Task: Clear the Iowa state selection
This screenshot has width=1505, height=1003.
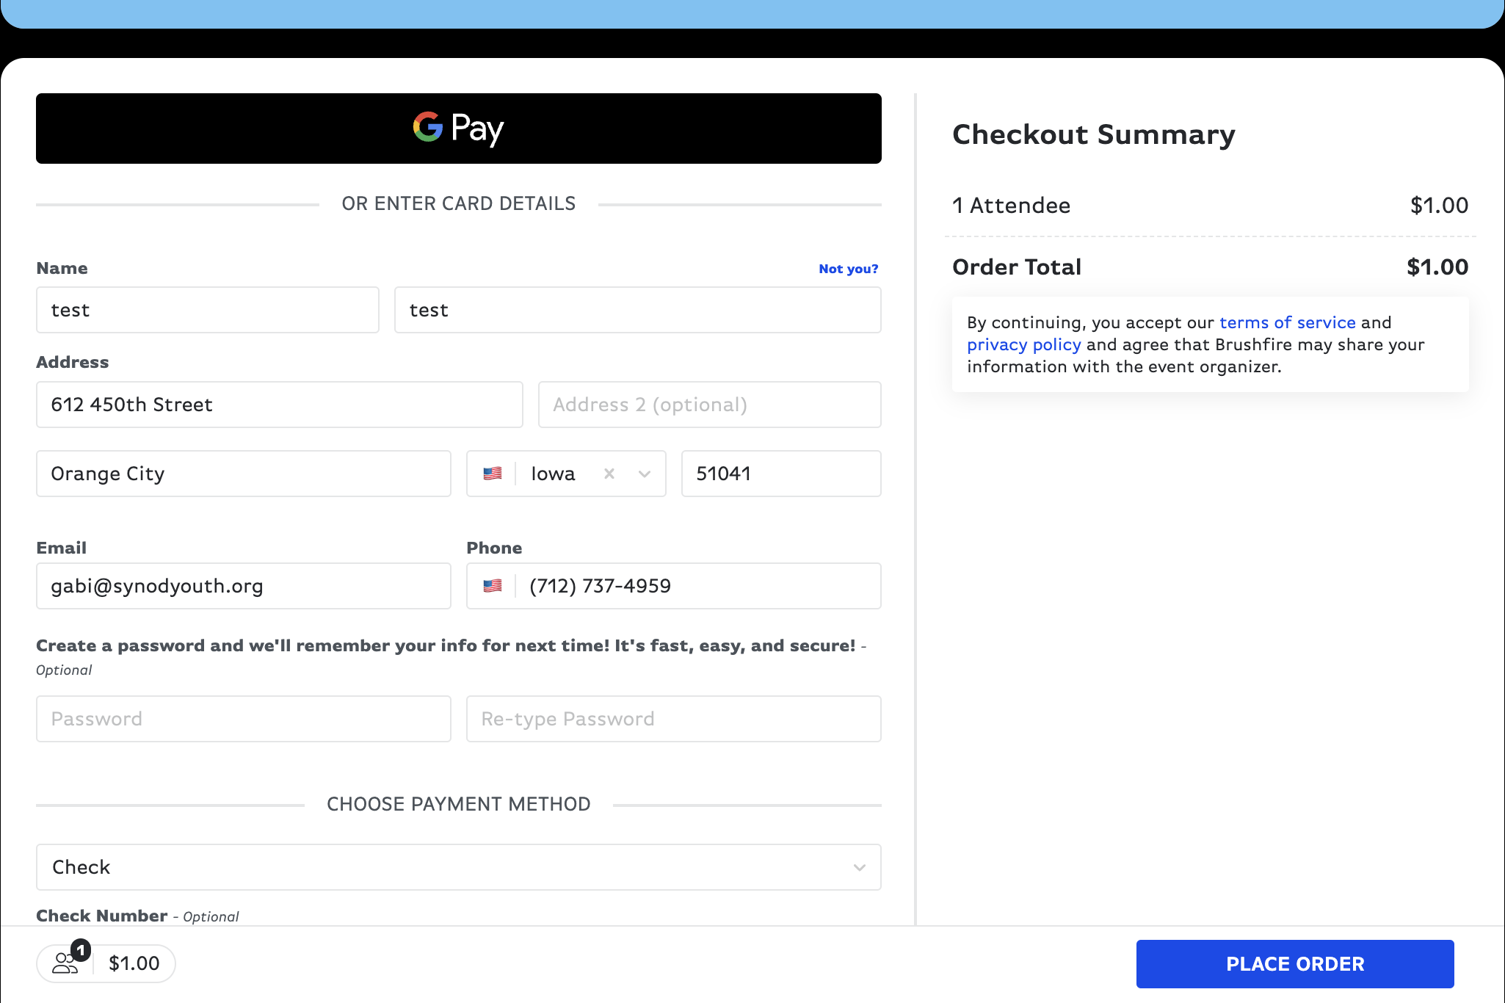Action: (609, 474)
